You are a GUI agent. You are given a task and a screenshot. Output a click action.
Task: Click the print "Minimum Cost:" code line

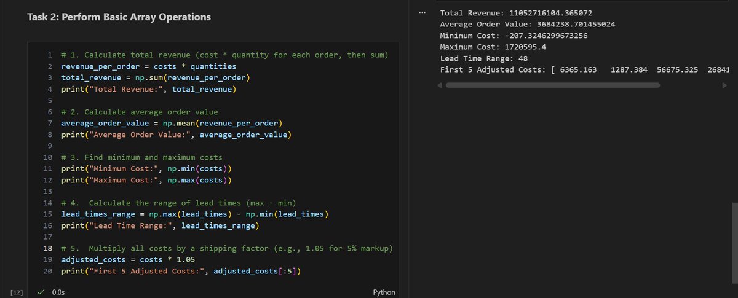pyautogui.click(x=146, y=169)
